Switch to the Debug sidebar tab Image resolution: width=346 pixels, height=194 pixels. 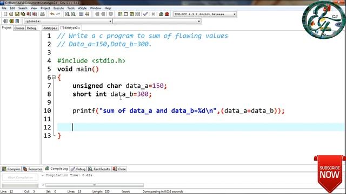click(x=31, y=28)
